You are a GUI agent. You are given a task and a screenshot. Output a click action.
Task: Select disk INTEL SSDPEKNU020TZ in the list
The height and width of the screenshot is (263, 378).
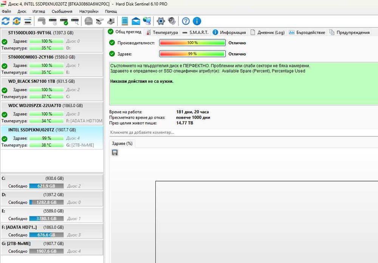[x=52, y=138]
